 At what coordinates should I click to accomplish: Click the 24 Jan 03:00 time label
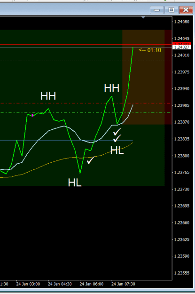[28, 284]
